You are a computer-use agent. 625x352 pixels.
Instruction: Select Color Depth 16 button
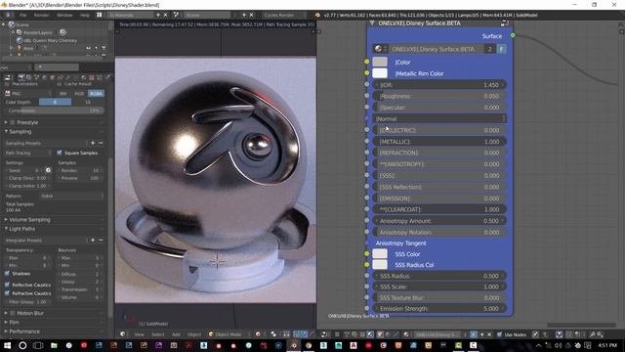point(88,102)
